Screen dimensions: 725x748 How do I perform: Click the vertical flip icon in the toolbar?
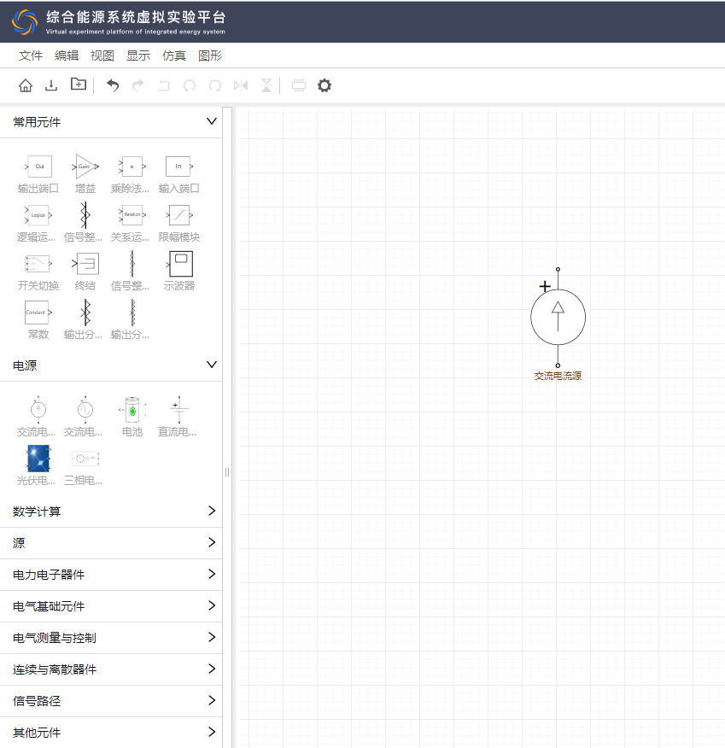click(266, 85)
